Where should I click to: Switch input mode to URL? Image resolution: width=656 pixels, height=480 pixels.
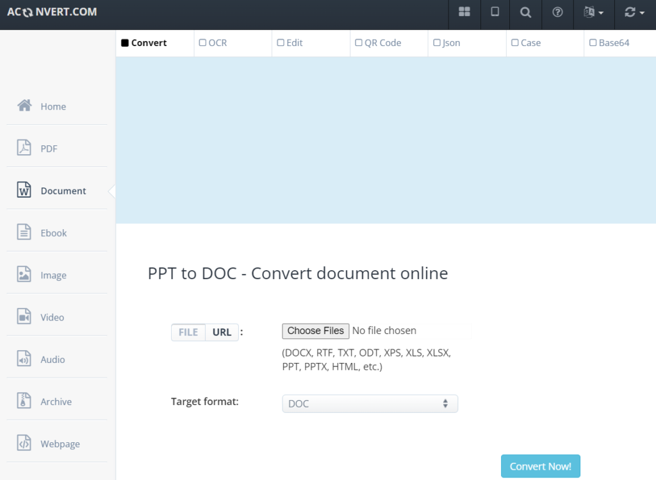[x=222, y=332]
